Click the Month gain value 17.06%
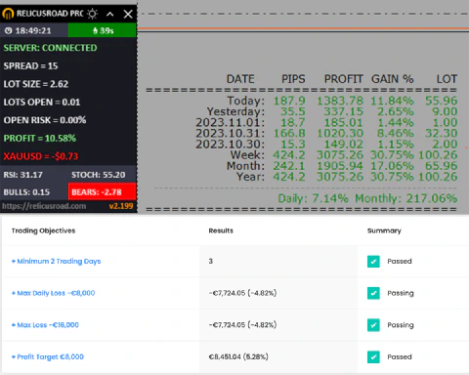 point(392,166)
